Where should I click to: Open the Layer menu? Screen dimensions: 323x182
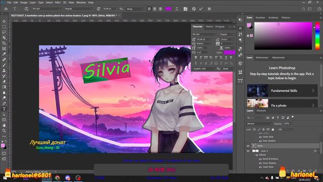(x=32, y=3)
